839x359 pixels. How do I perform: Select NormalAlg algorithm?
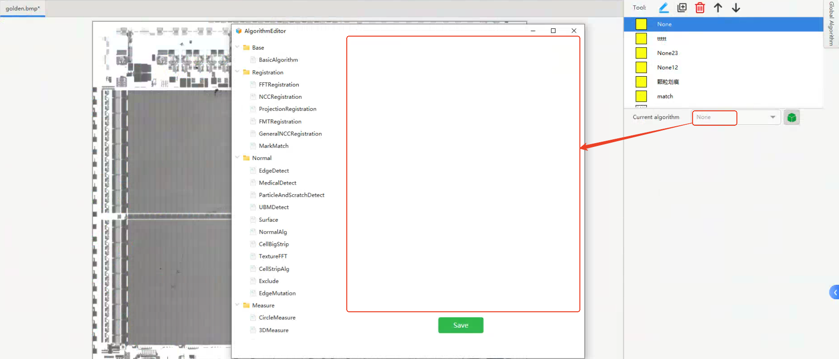pyautogui.click(x=273, y=232)
